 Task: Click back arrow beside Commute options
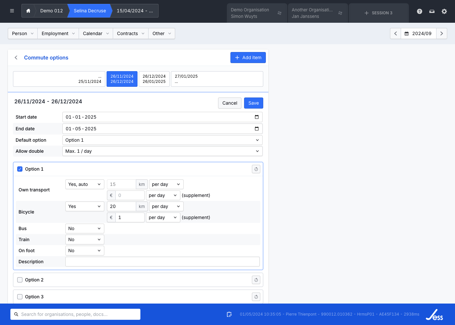pos(16,58)
